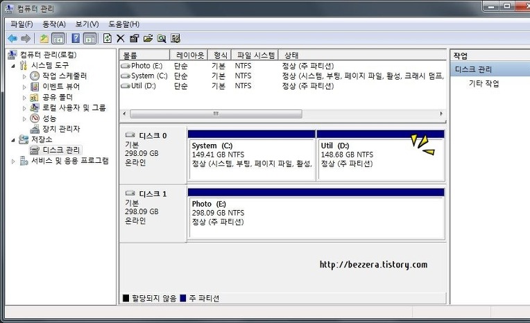Select Util (D:) row in volume list
Screen dimensions: 530x323
tap(282, 86)
